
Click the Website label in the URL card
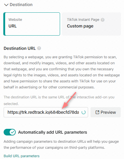pyautogui.click(x=15, y=20)
